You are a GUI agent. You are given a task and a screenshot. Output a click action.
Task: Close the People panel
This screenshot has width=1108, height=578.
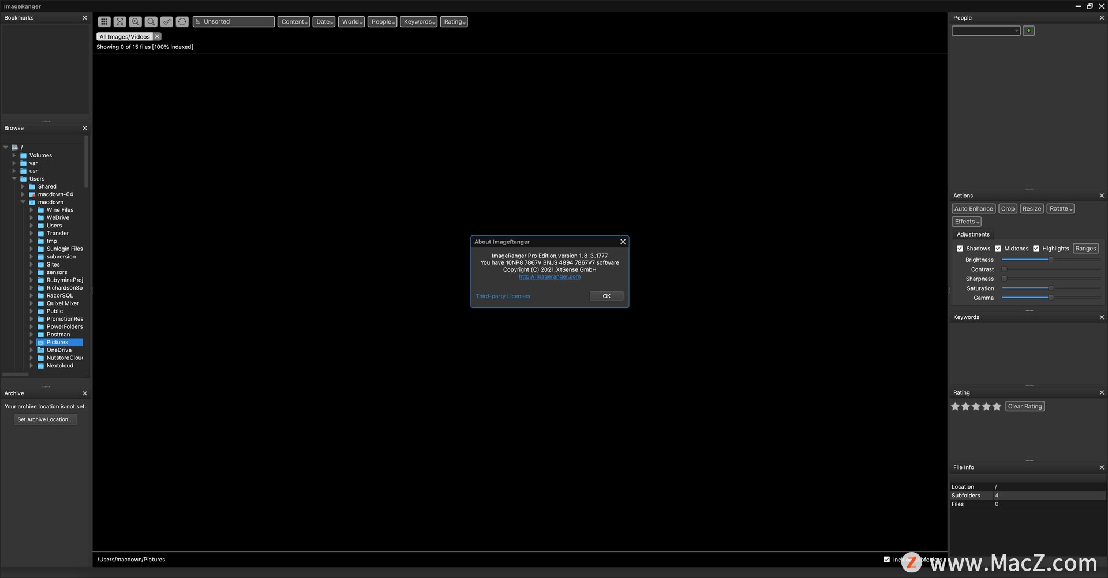coord(1102,18)
